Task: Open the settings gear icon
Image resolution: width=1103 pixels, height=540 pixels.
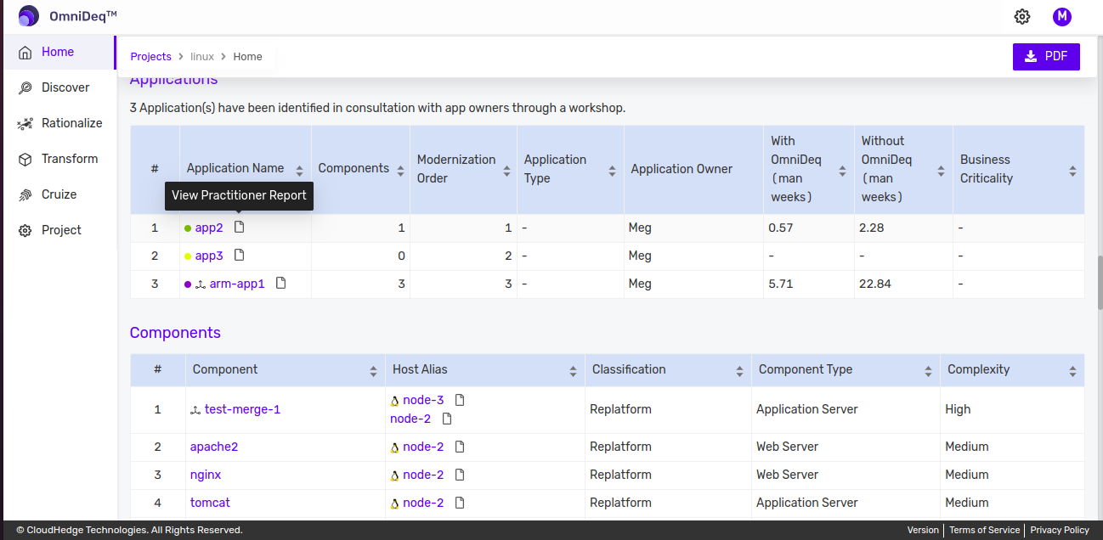Action: click(1022, 17)
